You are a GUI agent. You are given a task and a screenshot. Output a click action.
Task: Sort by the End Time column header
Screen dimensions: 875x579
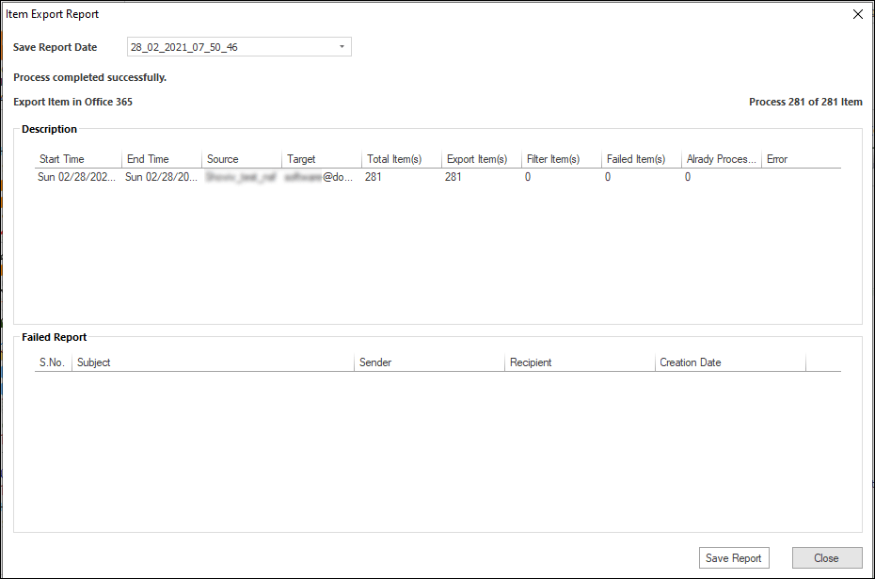[162, 159]
